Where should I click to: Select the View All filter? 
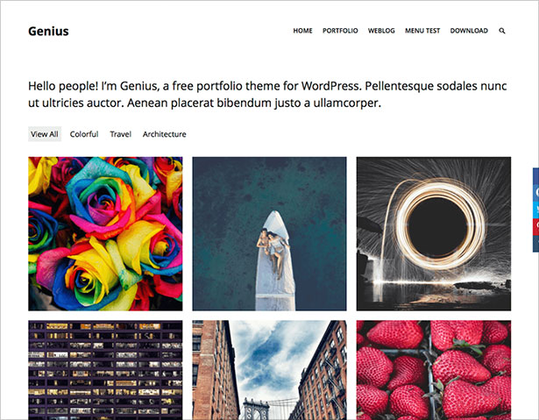[45, 134]
